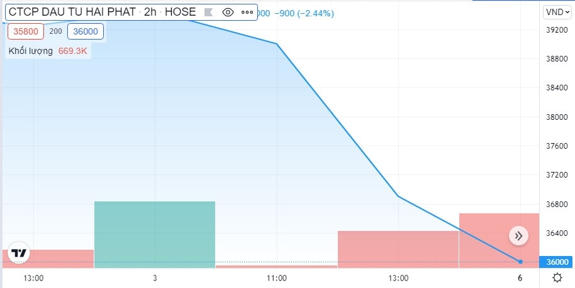Click the 36000 buy price button
This screenshot has height=288, width=575.
(x=86, y=31)
